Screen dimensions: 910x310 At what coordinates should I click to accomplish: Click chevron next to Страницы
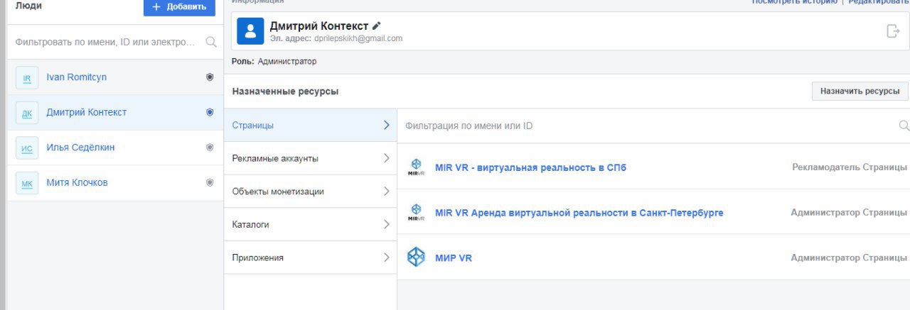386,125
